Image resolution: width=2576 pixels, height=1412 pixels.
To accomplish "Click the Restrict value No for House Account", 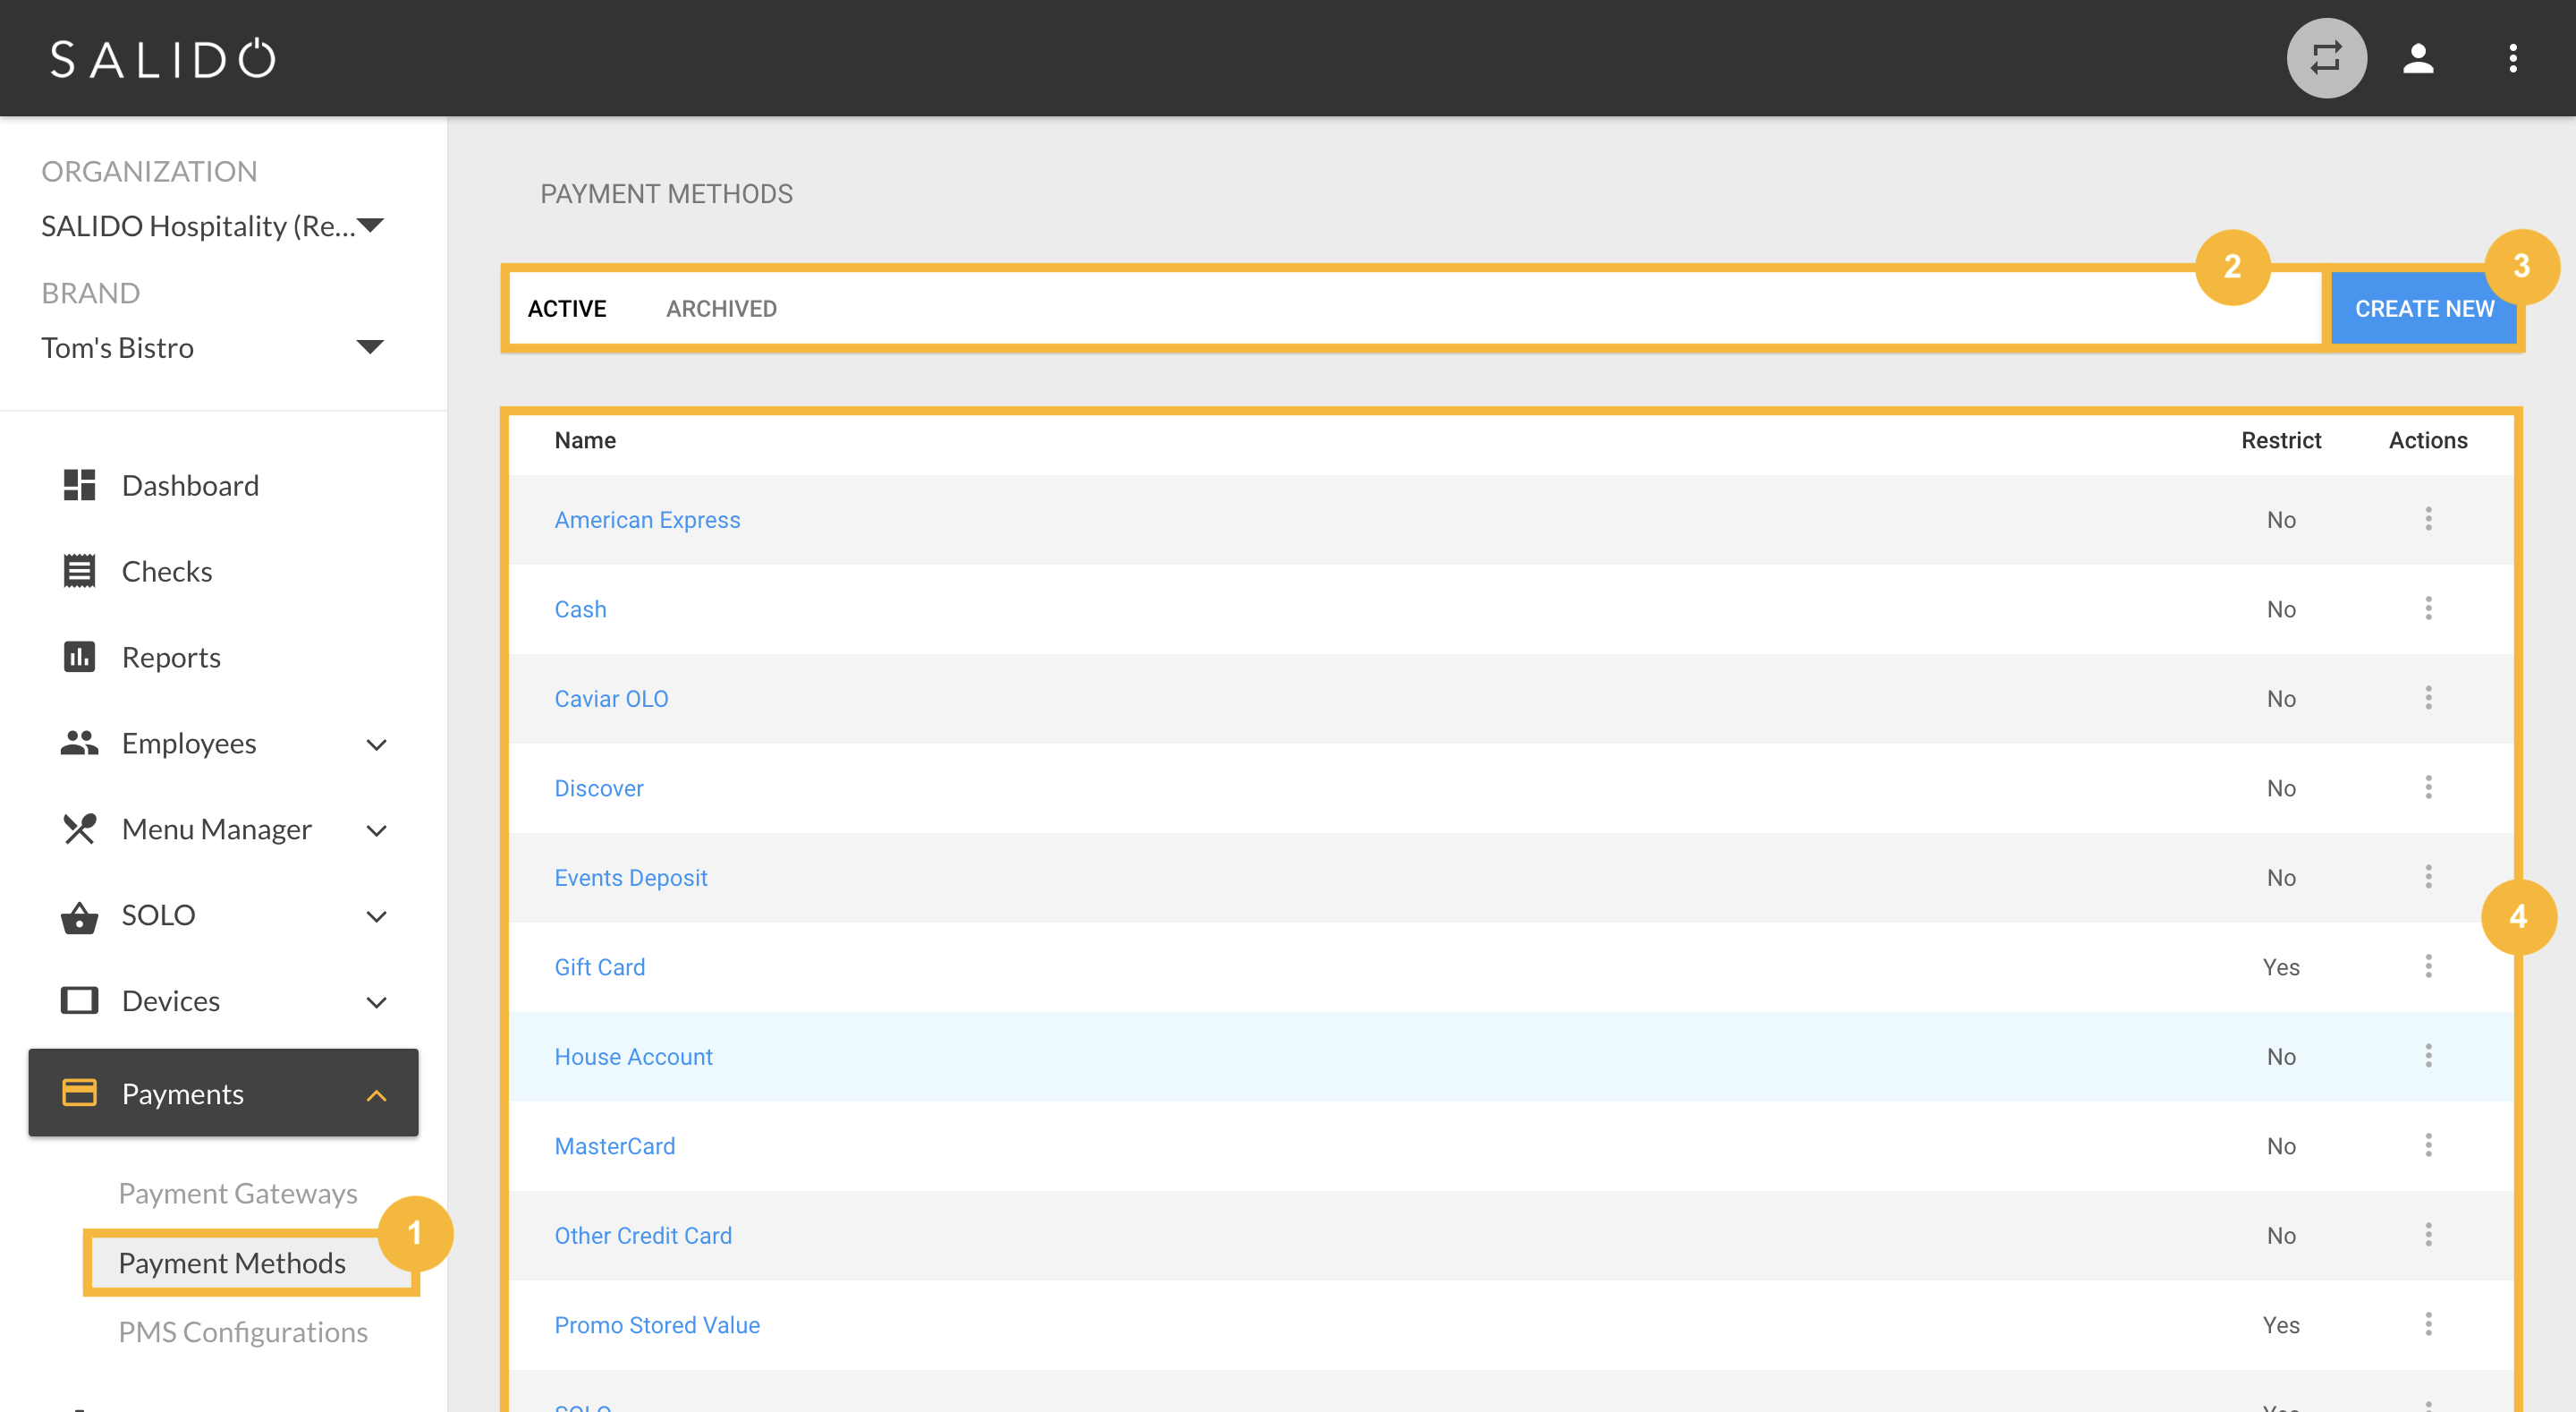I will coord(2281,1057).
